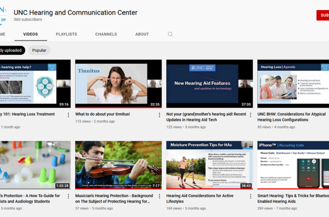
Task: Select the Videos tab
Action: coord(30,34)
